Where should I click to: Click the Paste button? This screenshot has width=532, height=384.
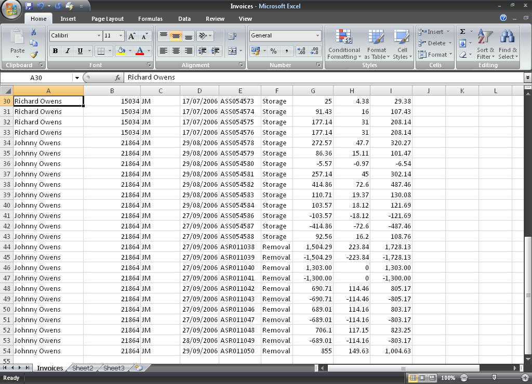coord(17,43)
